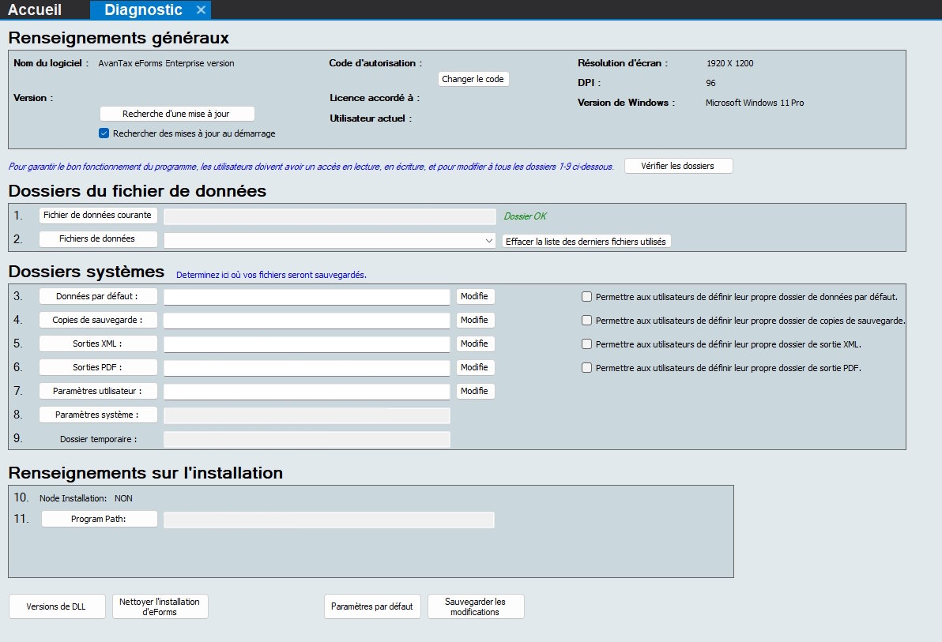Uncheck Rechercher des mises à jour au démarrage
Viewport: 942px width, 642px height.
tap(104, 133)
